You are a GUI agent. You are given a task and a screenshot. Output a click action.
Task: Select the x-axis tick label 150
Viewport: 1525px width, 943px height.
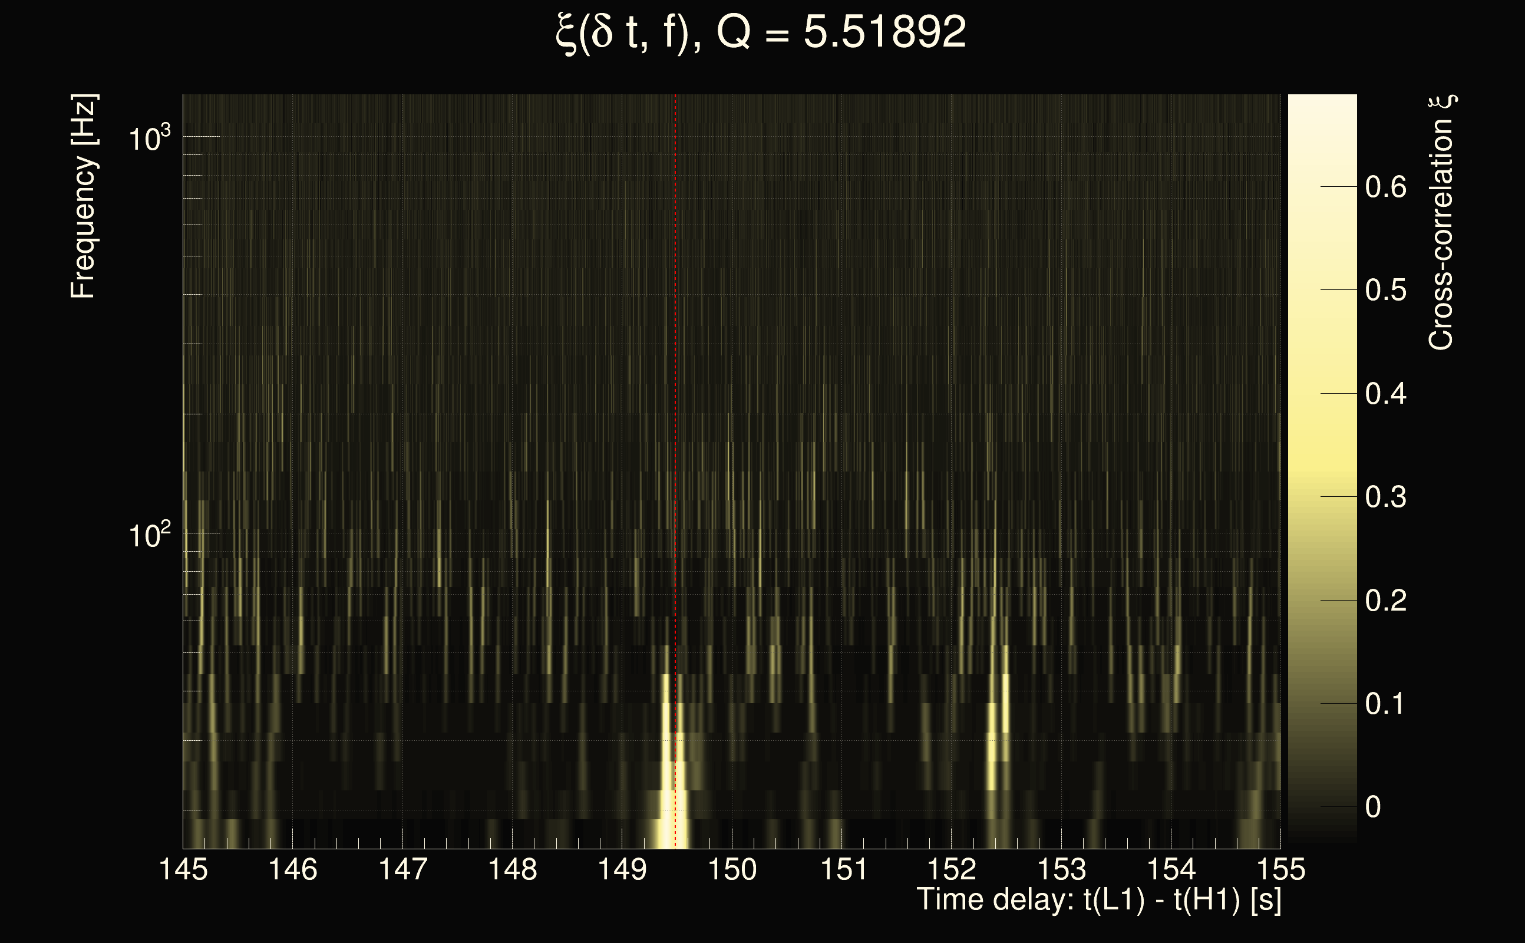732,869
